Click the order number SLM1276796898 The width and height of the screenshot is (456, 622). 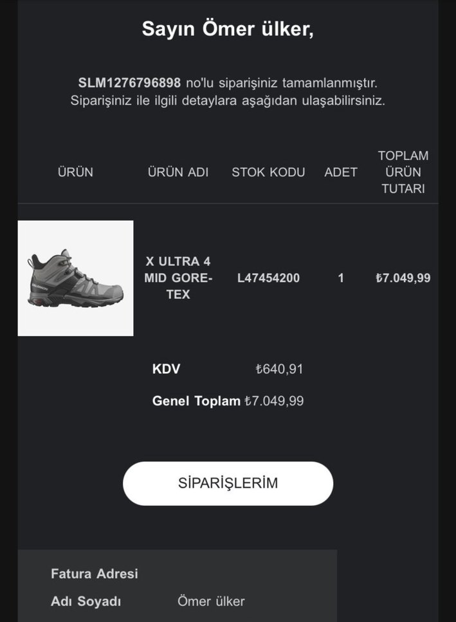pyautogui.click(x=130, y=83)
